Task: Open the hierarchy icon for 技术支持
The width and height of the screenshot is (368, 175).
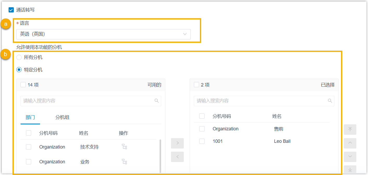Action: tap(124, 147)
